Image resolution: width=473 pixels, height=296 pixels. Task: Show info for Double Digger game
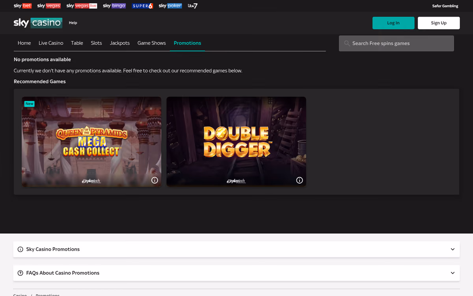pos(300,180)
